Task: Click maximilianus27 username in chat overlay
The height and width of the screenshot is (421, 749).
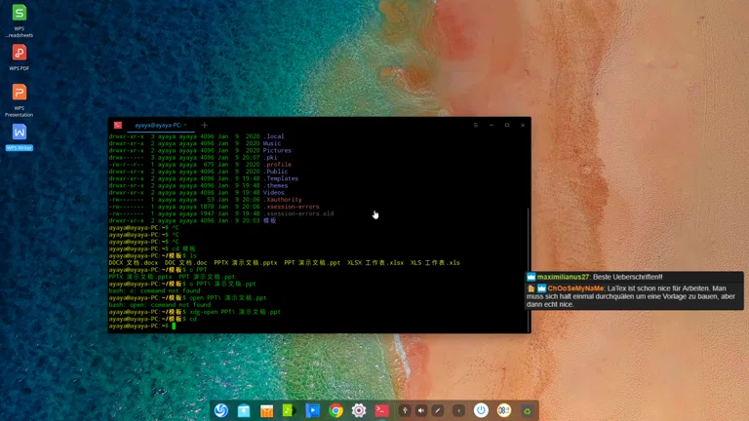Action: click(x=563, y=277)
